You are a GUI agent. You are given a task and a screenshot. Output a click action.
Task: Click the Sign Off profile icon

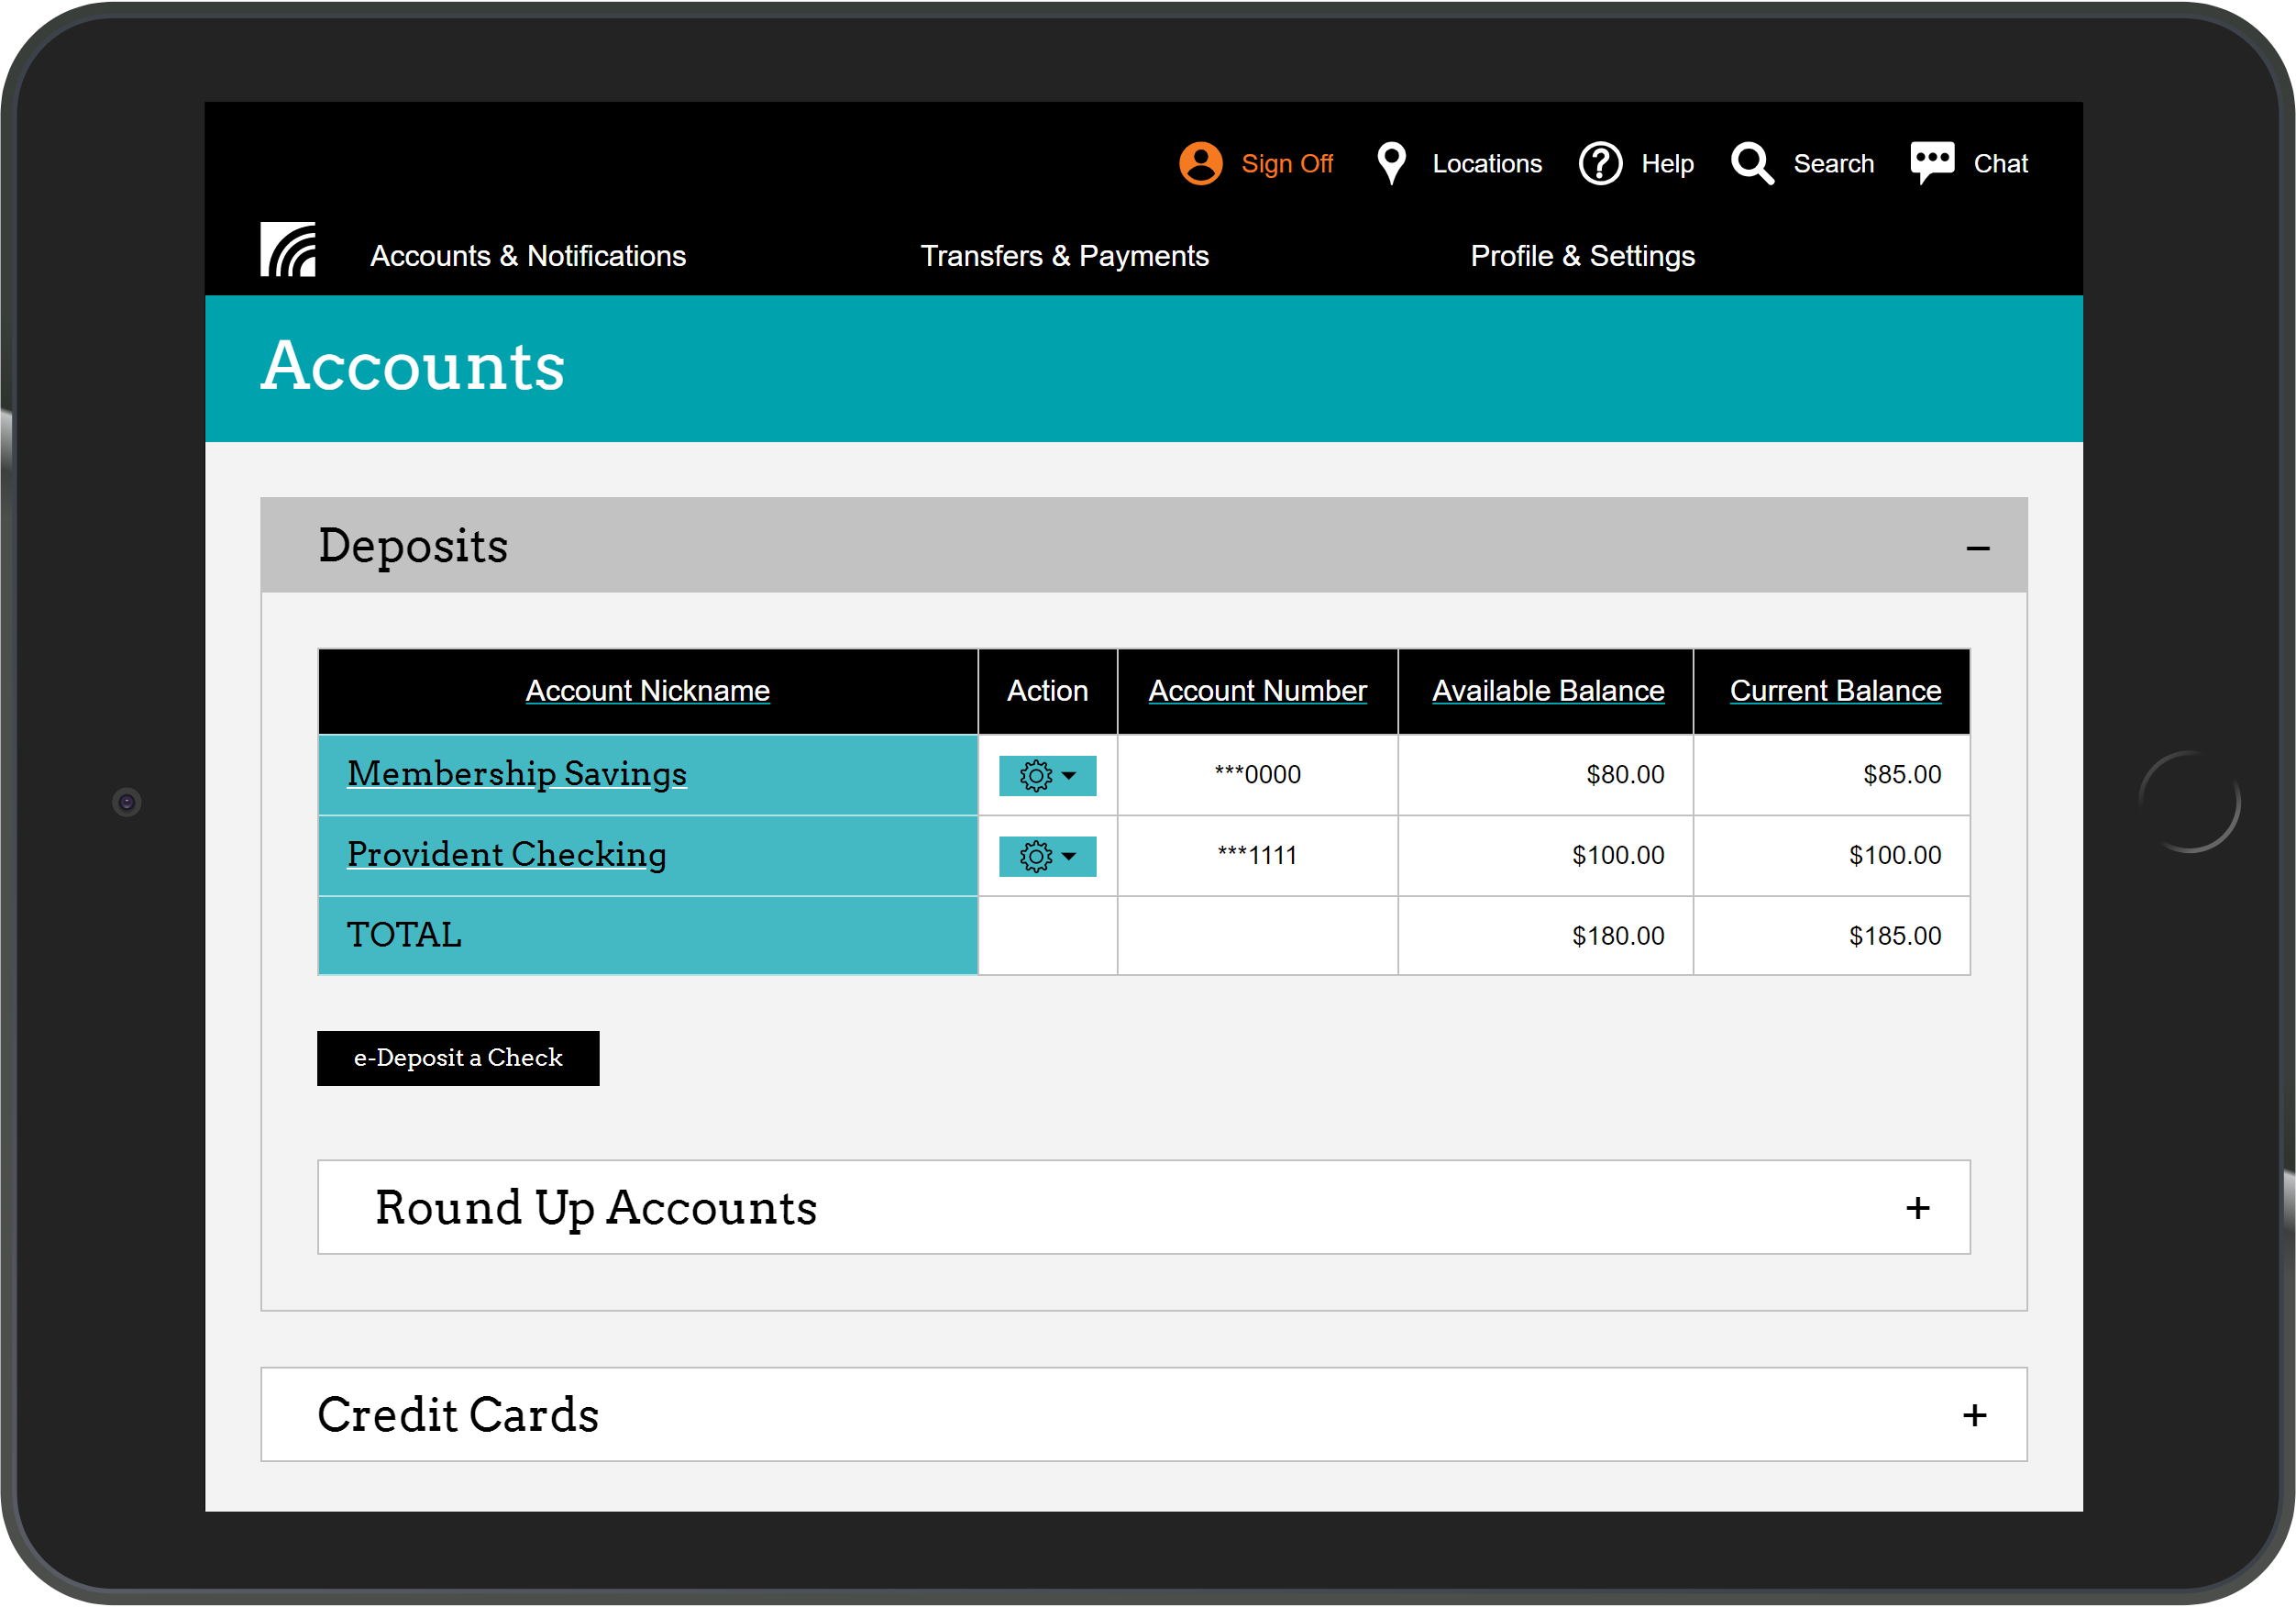1201,163
